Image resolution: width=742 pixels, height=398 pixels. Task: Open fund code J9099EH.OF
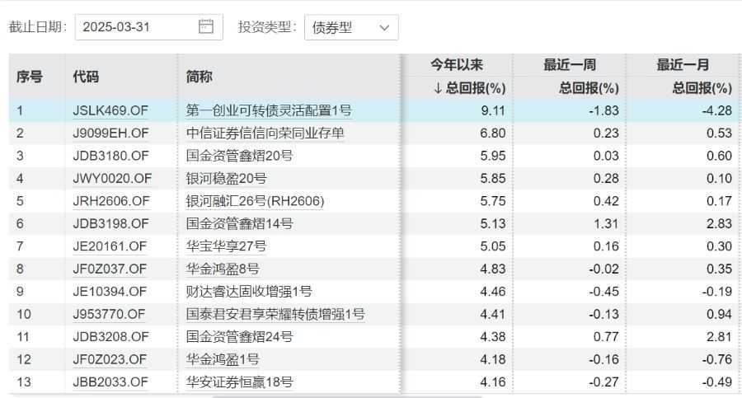point(110,133)
